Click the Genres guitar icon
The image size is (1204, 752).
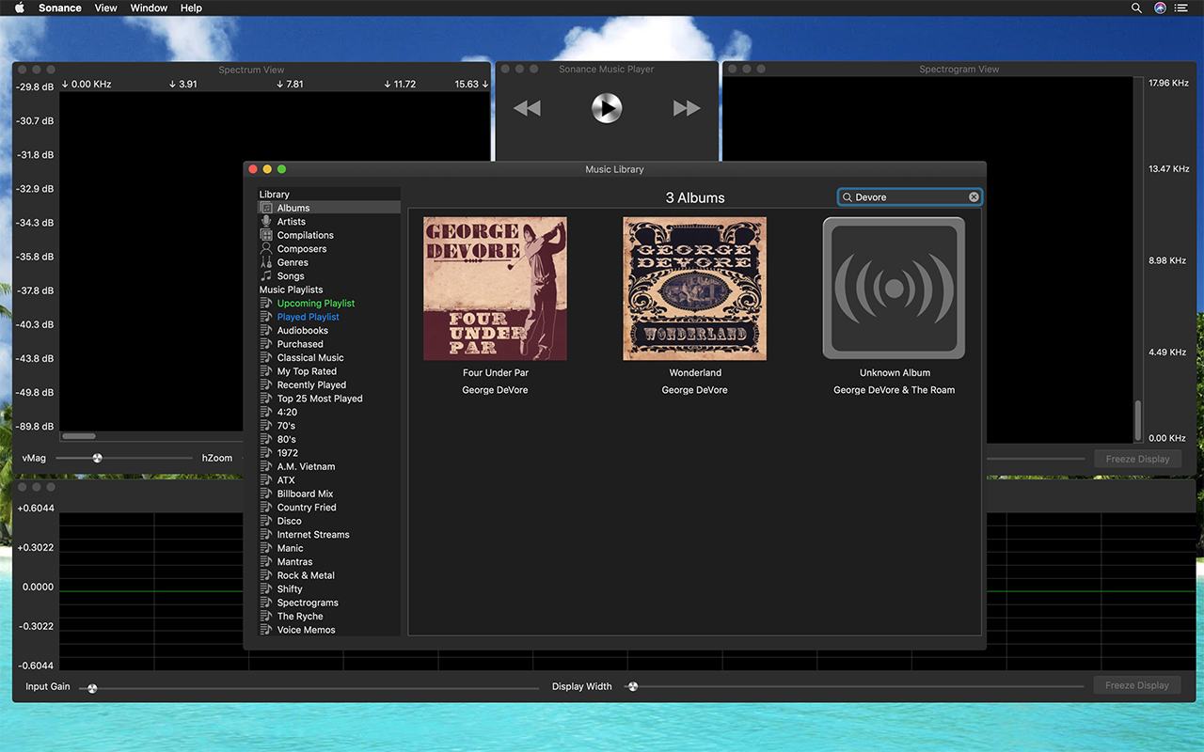[x=266, y=262]
